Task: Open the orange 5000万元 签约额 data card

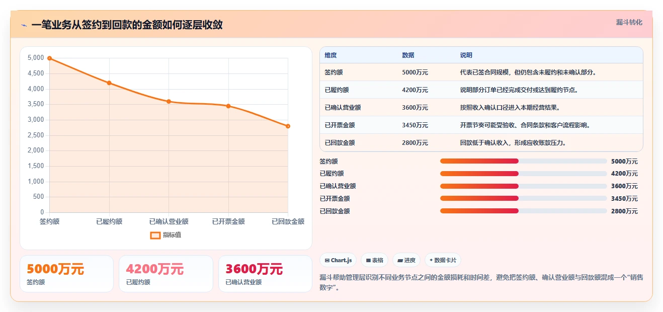Action: (66, 274)
